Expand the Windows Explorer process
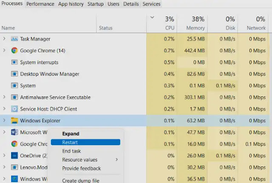Screen dimensions: 272x183 (4, 121)
